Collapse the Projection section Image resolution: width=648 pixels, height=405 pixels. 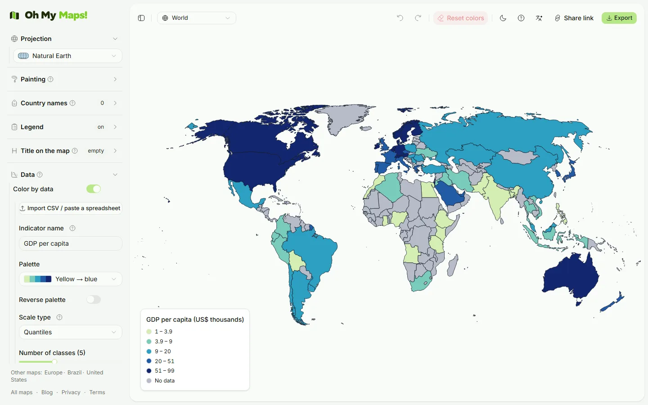65,39
